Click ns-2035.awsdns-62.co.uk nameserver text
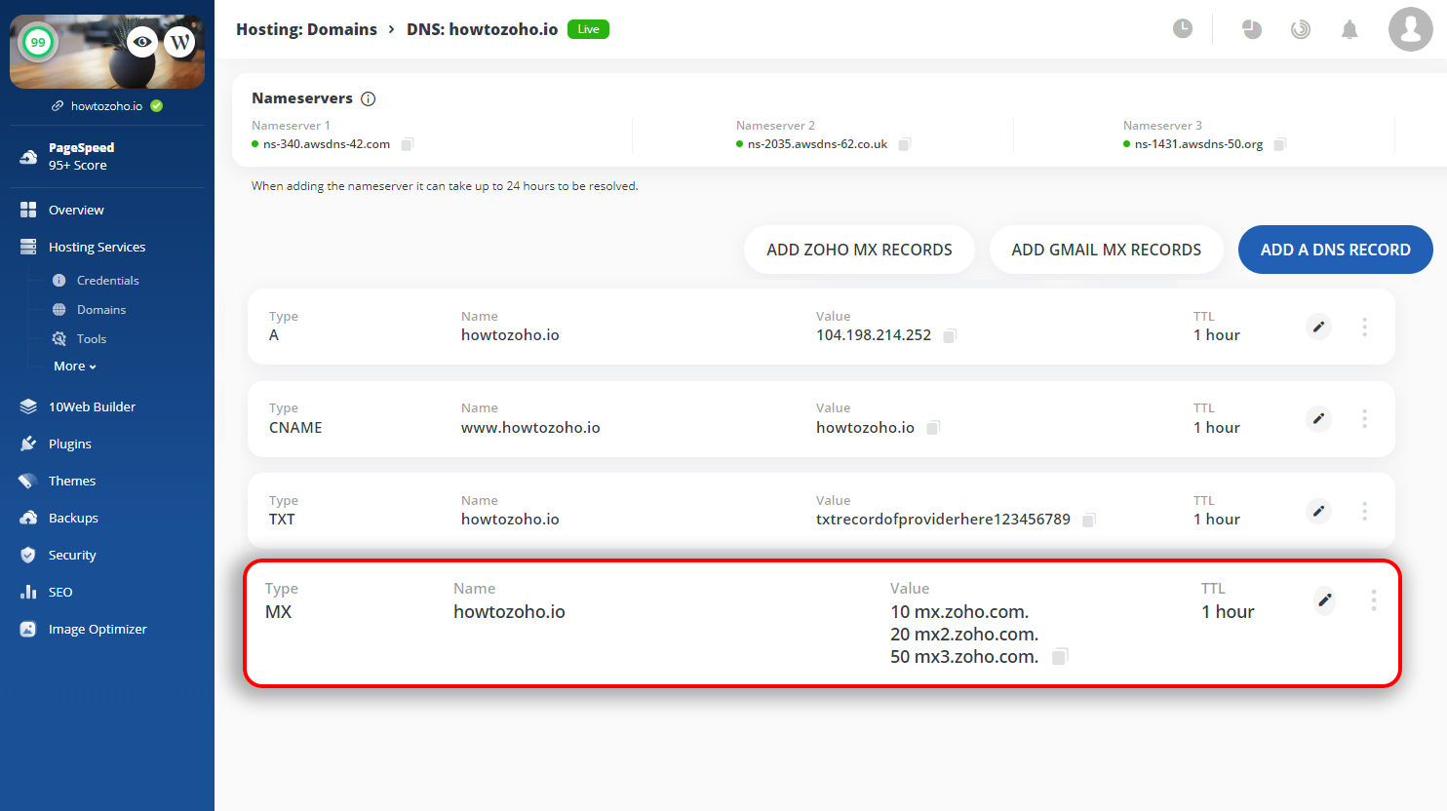1447x811 pixels. click(x=817, y=144)
